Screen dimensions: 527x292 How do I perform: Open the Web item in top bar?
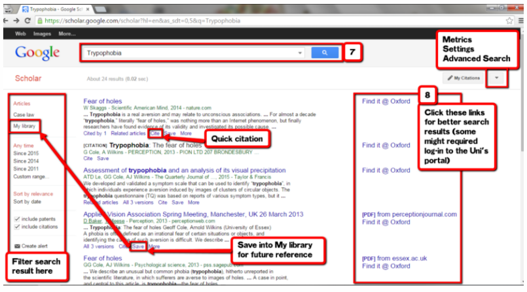tap(20, 34)
